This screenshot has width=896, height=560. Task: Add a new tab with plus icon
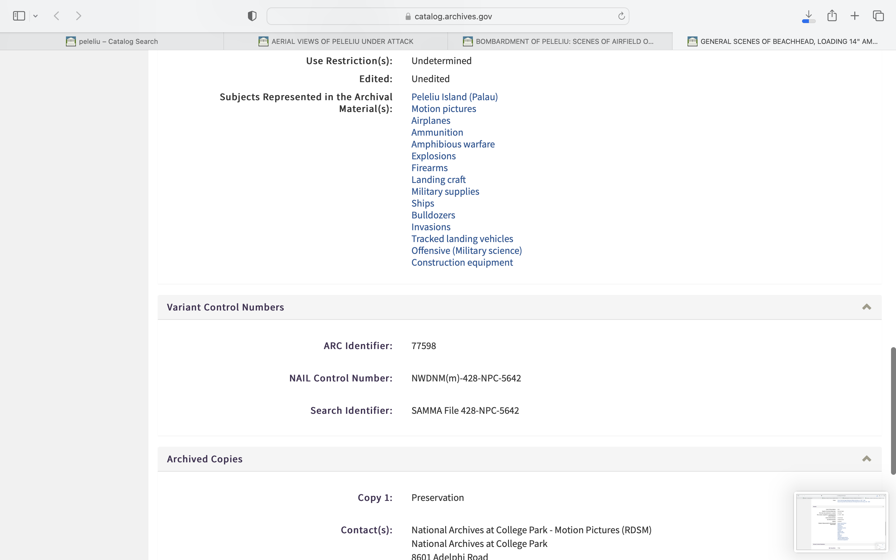(x=855, y=16)
